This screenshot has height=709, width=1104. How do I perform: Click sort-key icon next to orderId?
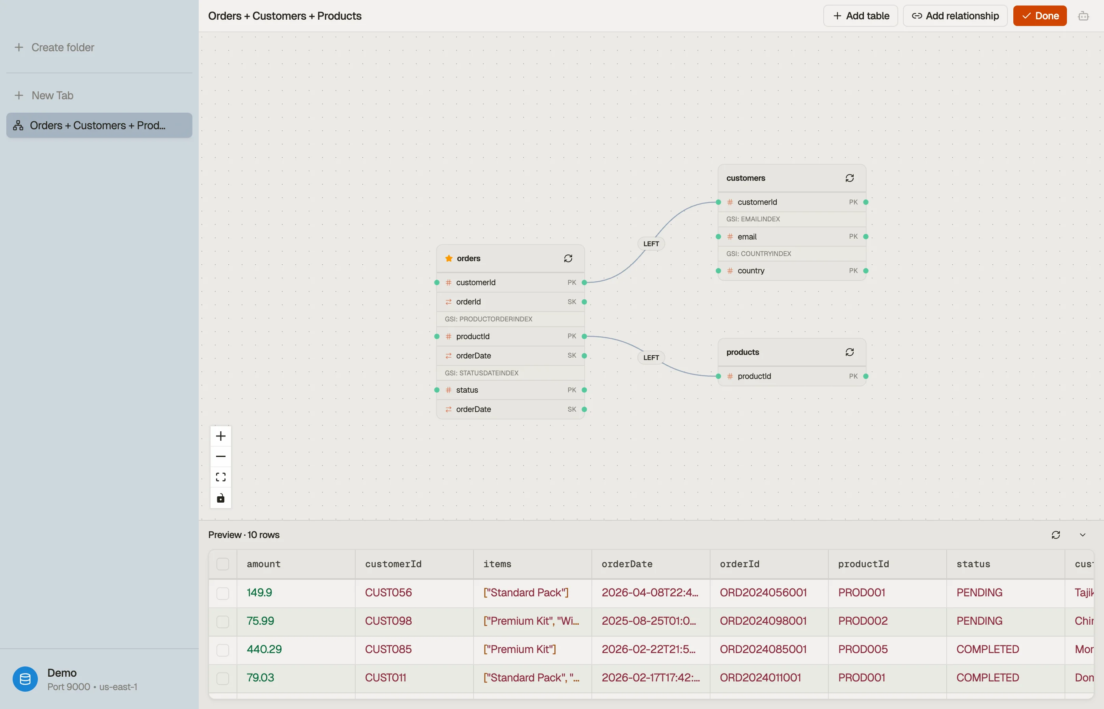pyautogui.click(x=448, y=302)
